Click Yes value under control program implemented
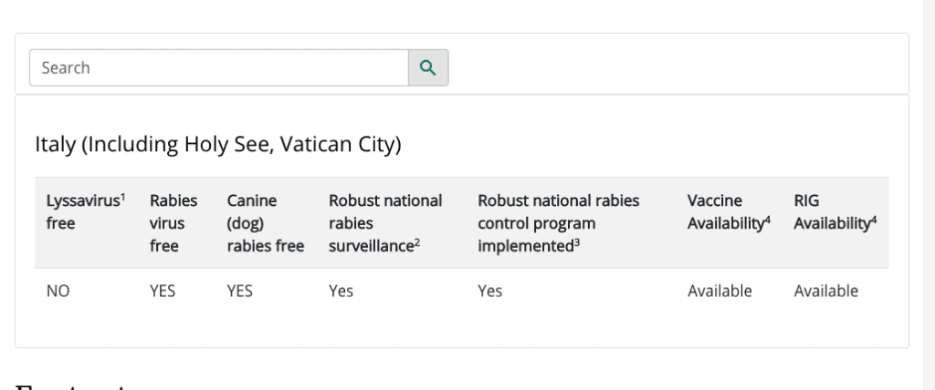 click(489, 292)
